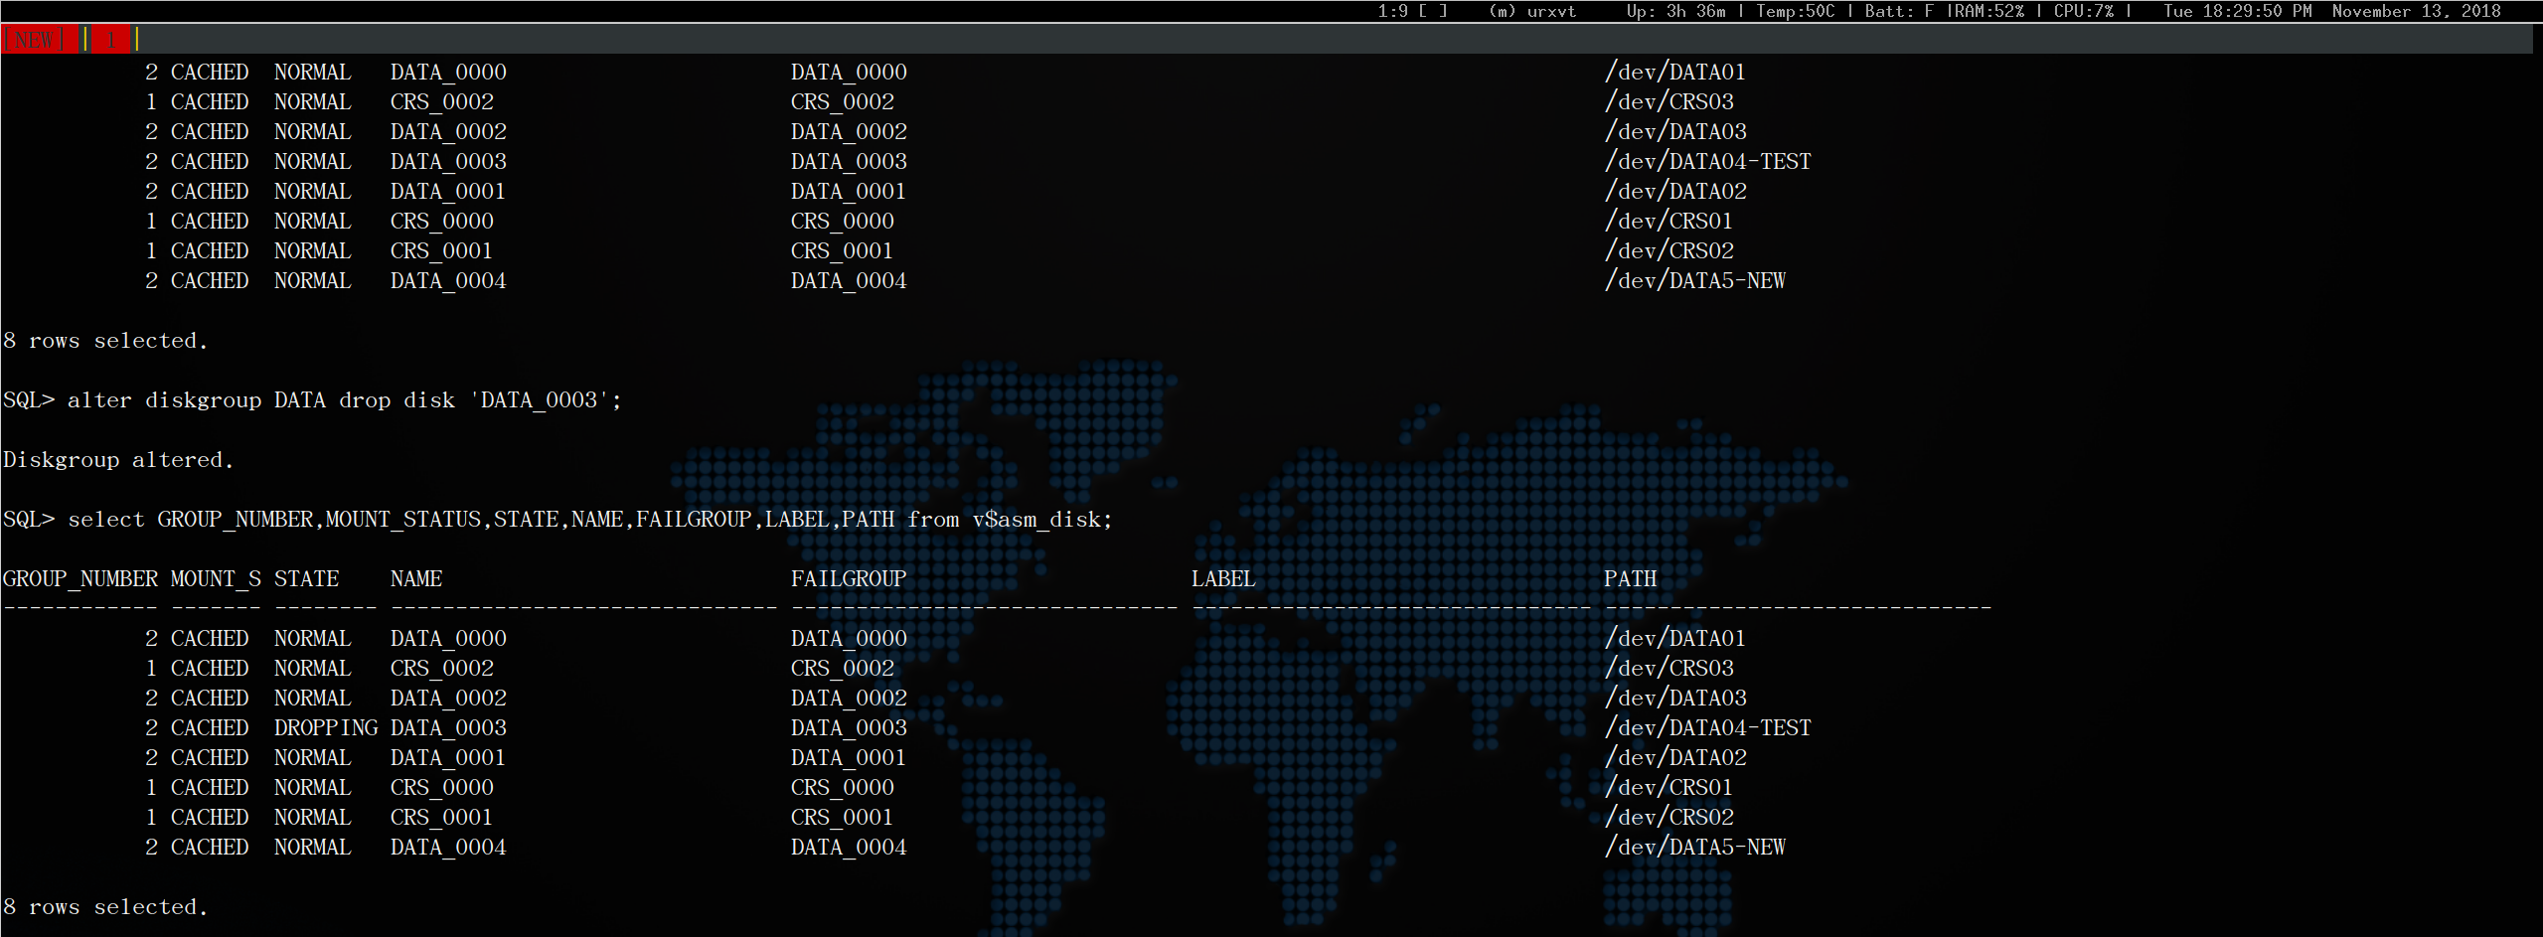Image resolution: width=2543 pixels, height=937 pixels.
Task: Click the FAILGROUP column header
Action: pos(849,579)
